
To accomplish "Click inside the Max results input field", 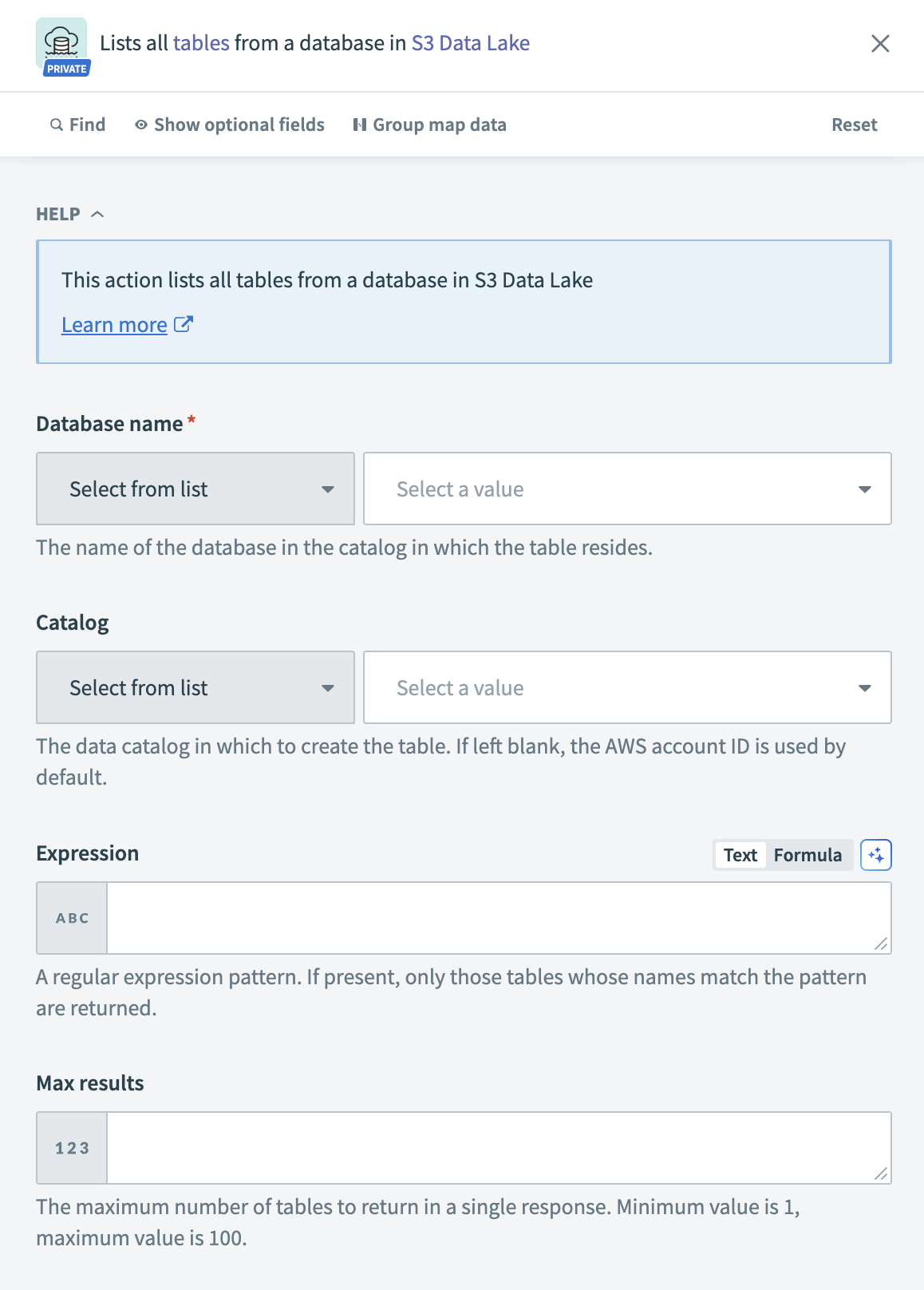I will click(495, 1147).
